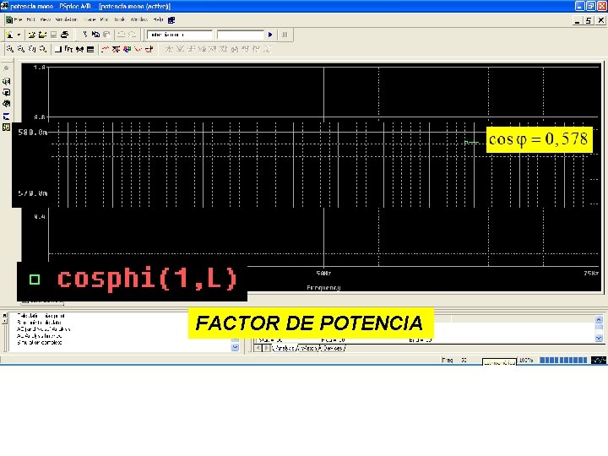The width and height of the screenshot is (608, 456).
Task: Open the Window menu
Action: point(138,19)
